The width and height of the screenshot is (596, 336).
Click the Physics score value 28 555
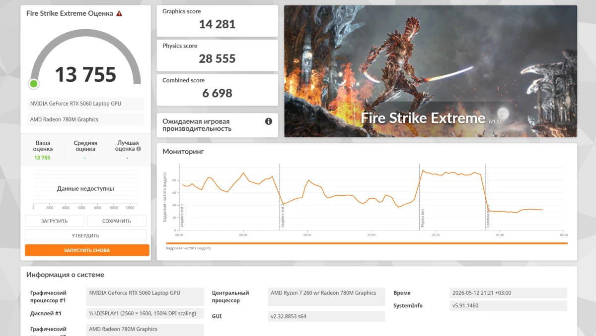point(218,58)
